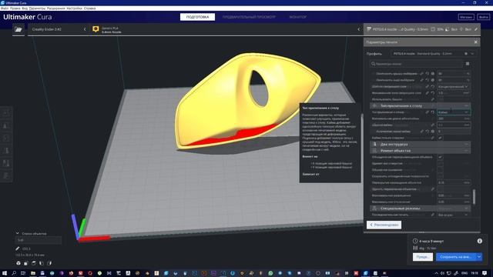
Task: Click the Rotate tool in left toolbar
Action: coord(6,138)
